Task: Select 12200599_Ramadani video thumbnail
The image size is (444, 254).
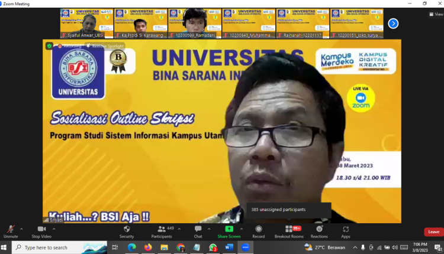Action: click(195, 24)
